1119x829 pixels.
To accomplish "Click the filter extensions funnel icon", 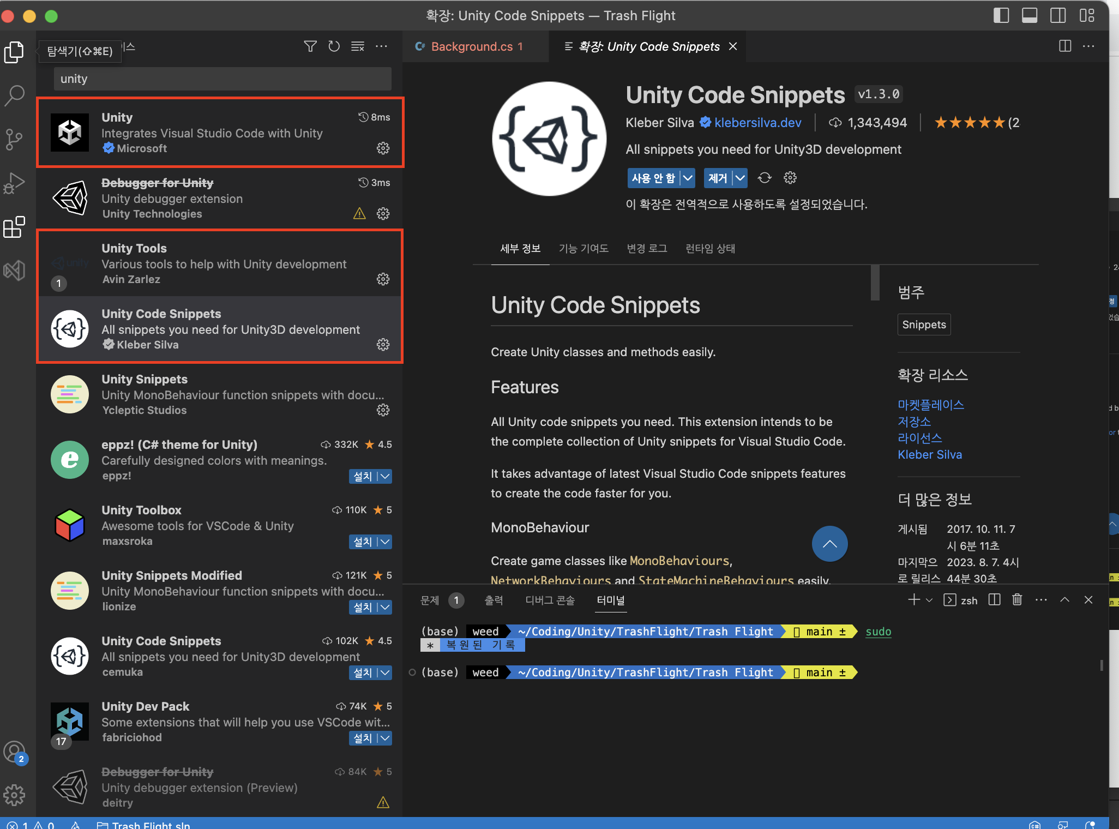I will 310,46.
